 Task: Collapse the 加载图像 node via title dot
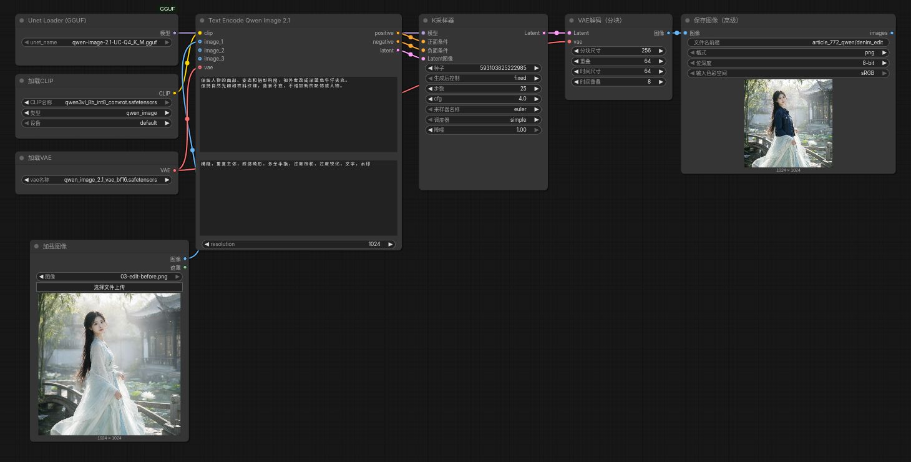[37, 247]
